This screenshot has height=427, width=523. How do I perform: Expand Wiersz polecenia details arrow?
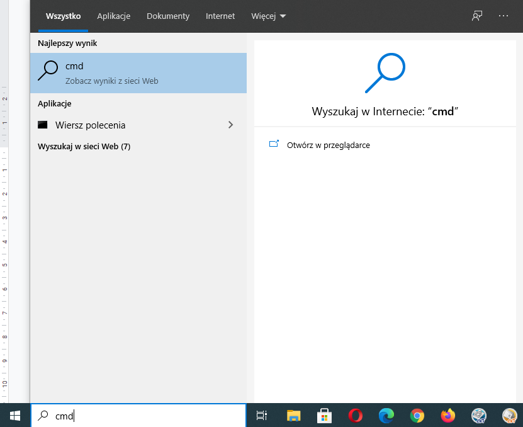coord(230,125)
